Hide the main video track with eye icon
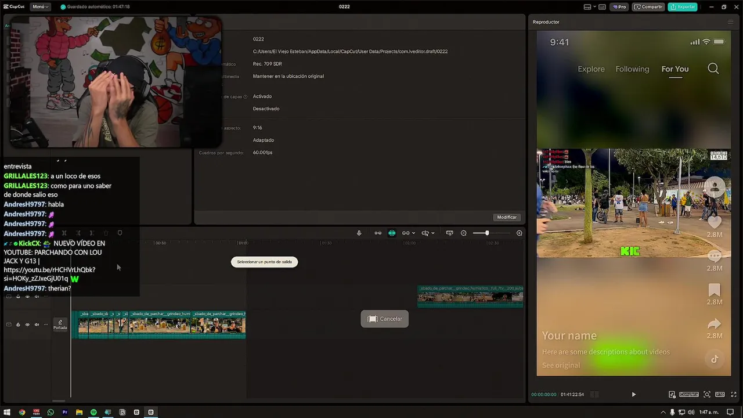Image resolution: width=743 pixels, height=418 pixels. click(27, 325)
